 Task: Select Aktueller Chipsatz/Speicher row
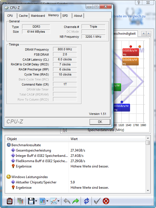tap(75, 182)
